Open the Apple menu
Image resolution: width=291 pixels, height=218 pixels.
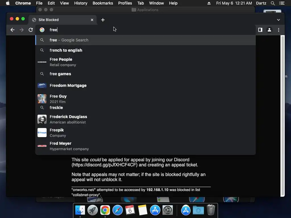8,3
